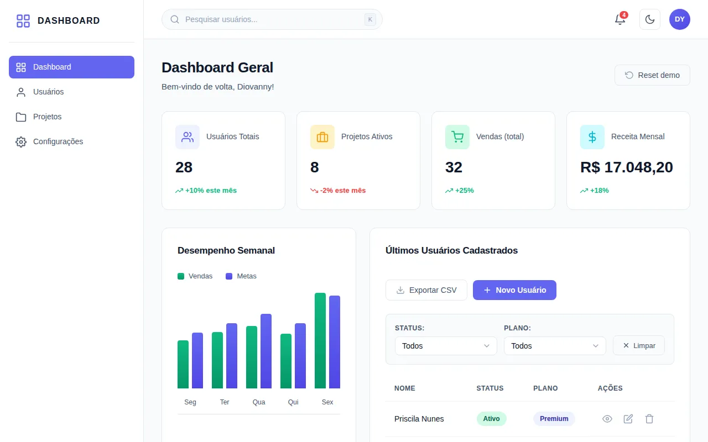Focus the Pesquisar usuários search field
This screenshot has width=708, height=442.
click(272, 19)
